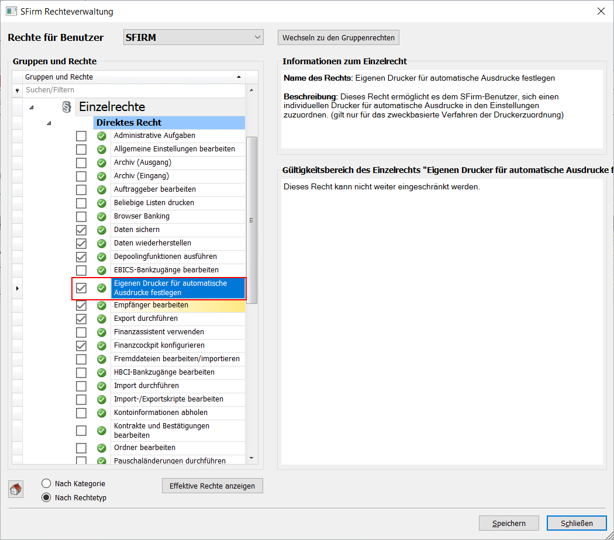Click the green status icon for Administrative Aufgaben
The width and height of the screenshot is (614, 540).
tap(101, 136)
